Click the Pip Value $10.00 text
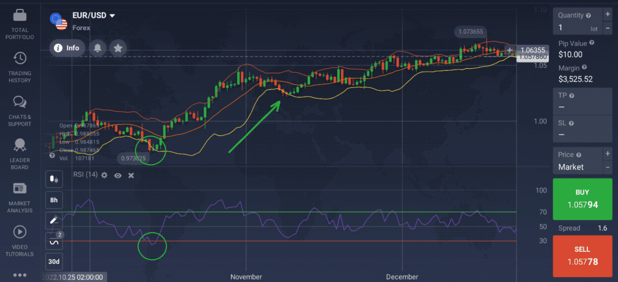 click(x=570, y=54)
